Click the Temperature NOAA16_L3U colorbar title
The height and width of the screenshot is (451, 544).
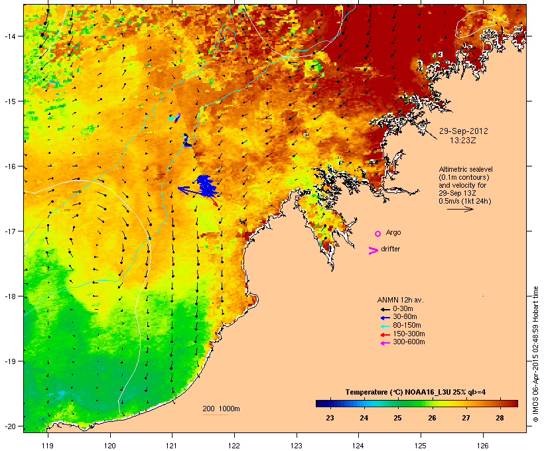(x=415, y=392)
